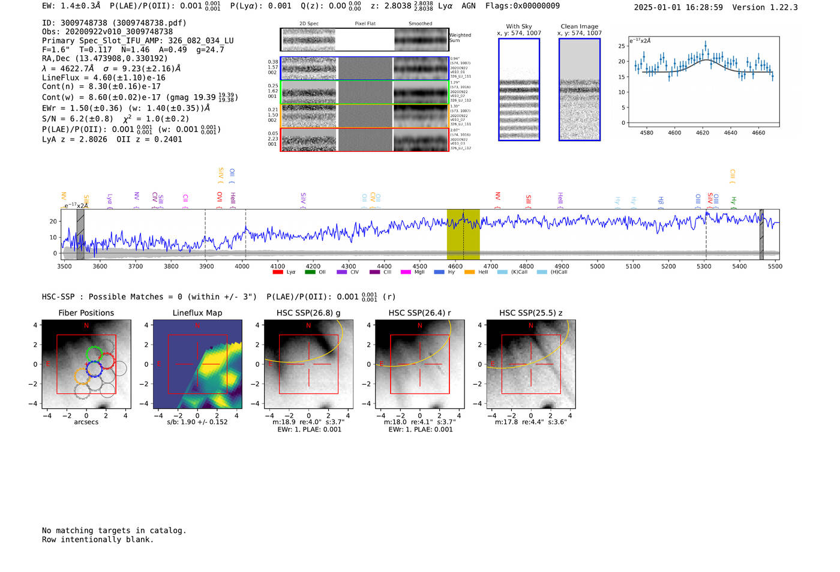Click the Cont(n) = 8.30(±0.16)e-17 value

(101, 86)
